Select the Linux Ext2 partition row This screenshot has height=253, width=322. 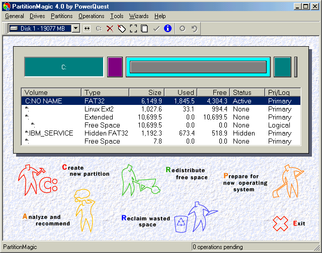[161, 109]
